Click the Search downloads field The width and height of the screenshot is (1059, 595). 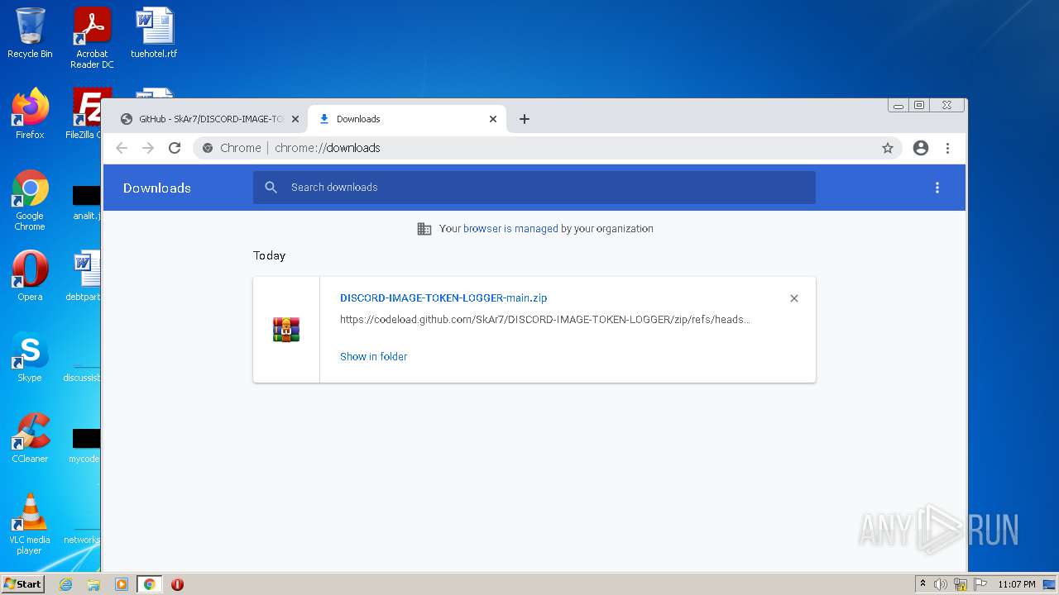pyautogui.click(x=534, y=188)
